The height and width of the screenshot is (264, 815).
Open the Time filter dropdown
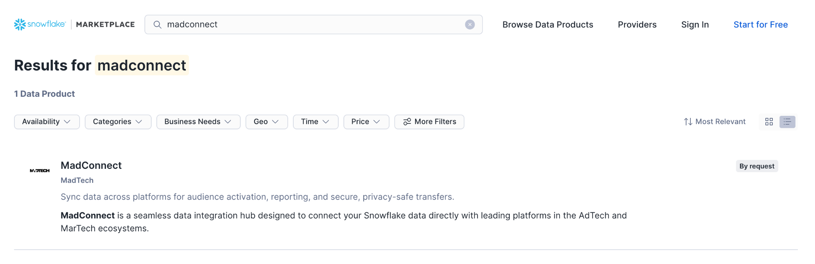tap(315, 122)
